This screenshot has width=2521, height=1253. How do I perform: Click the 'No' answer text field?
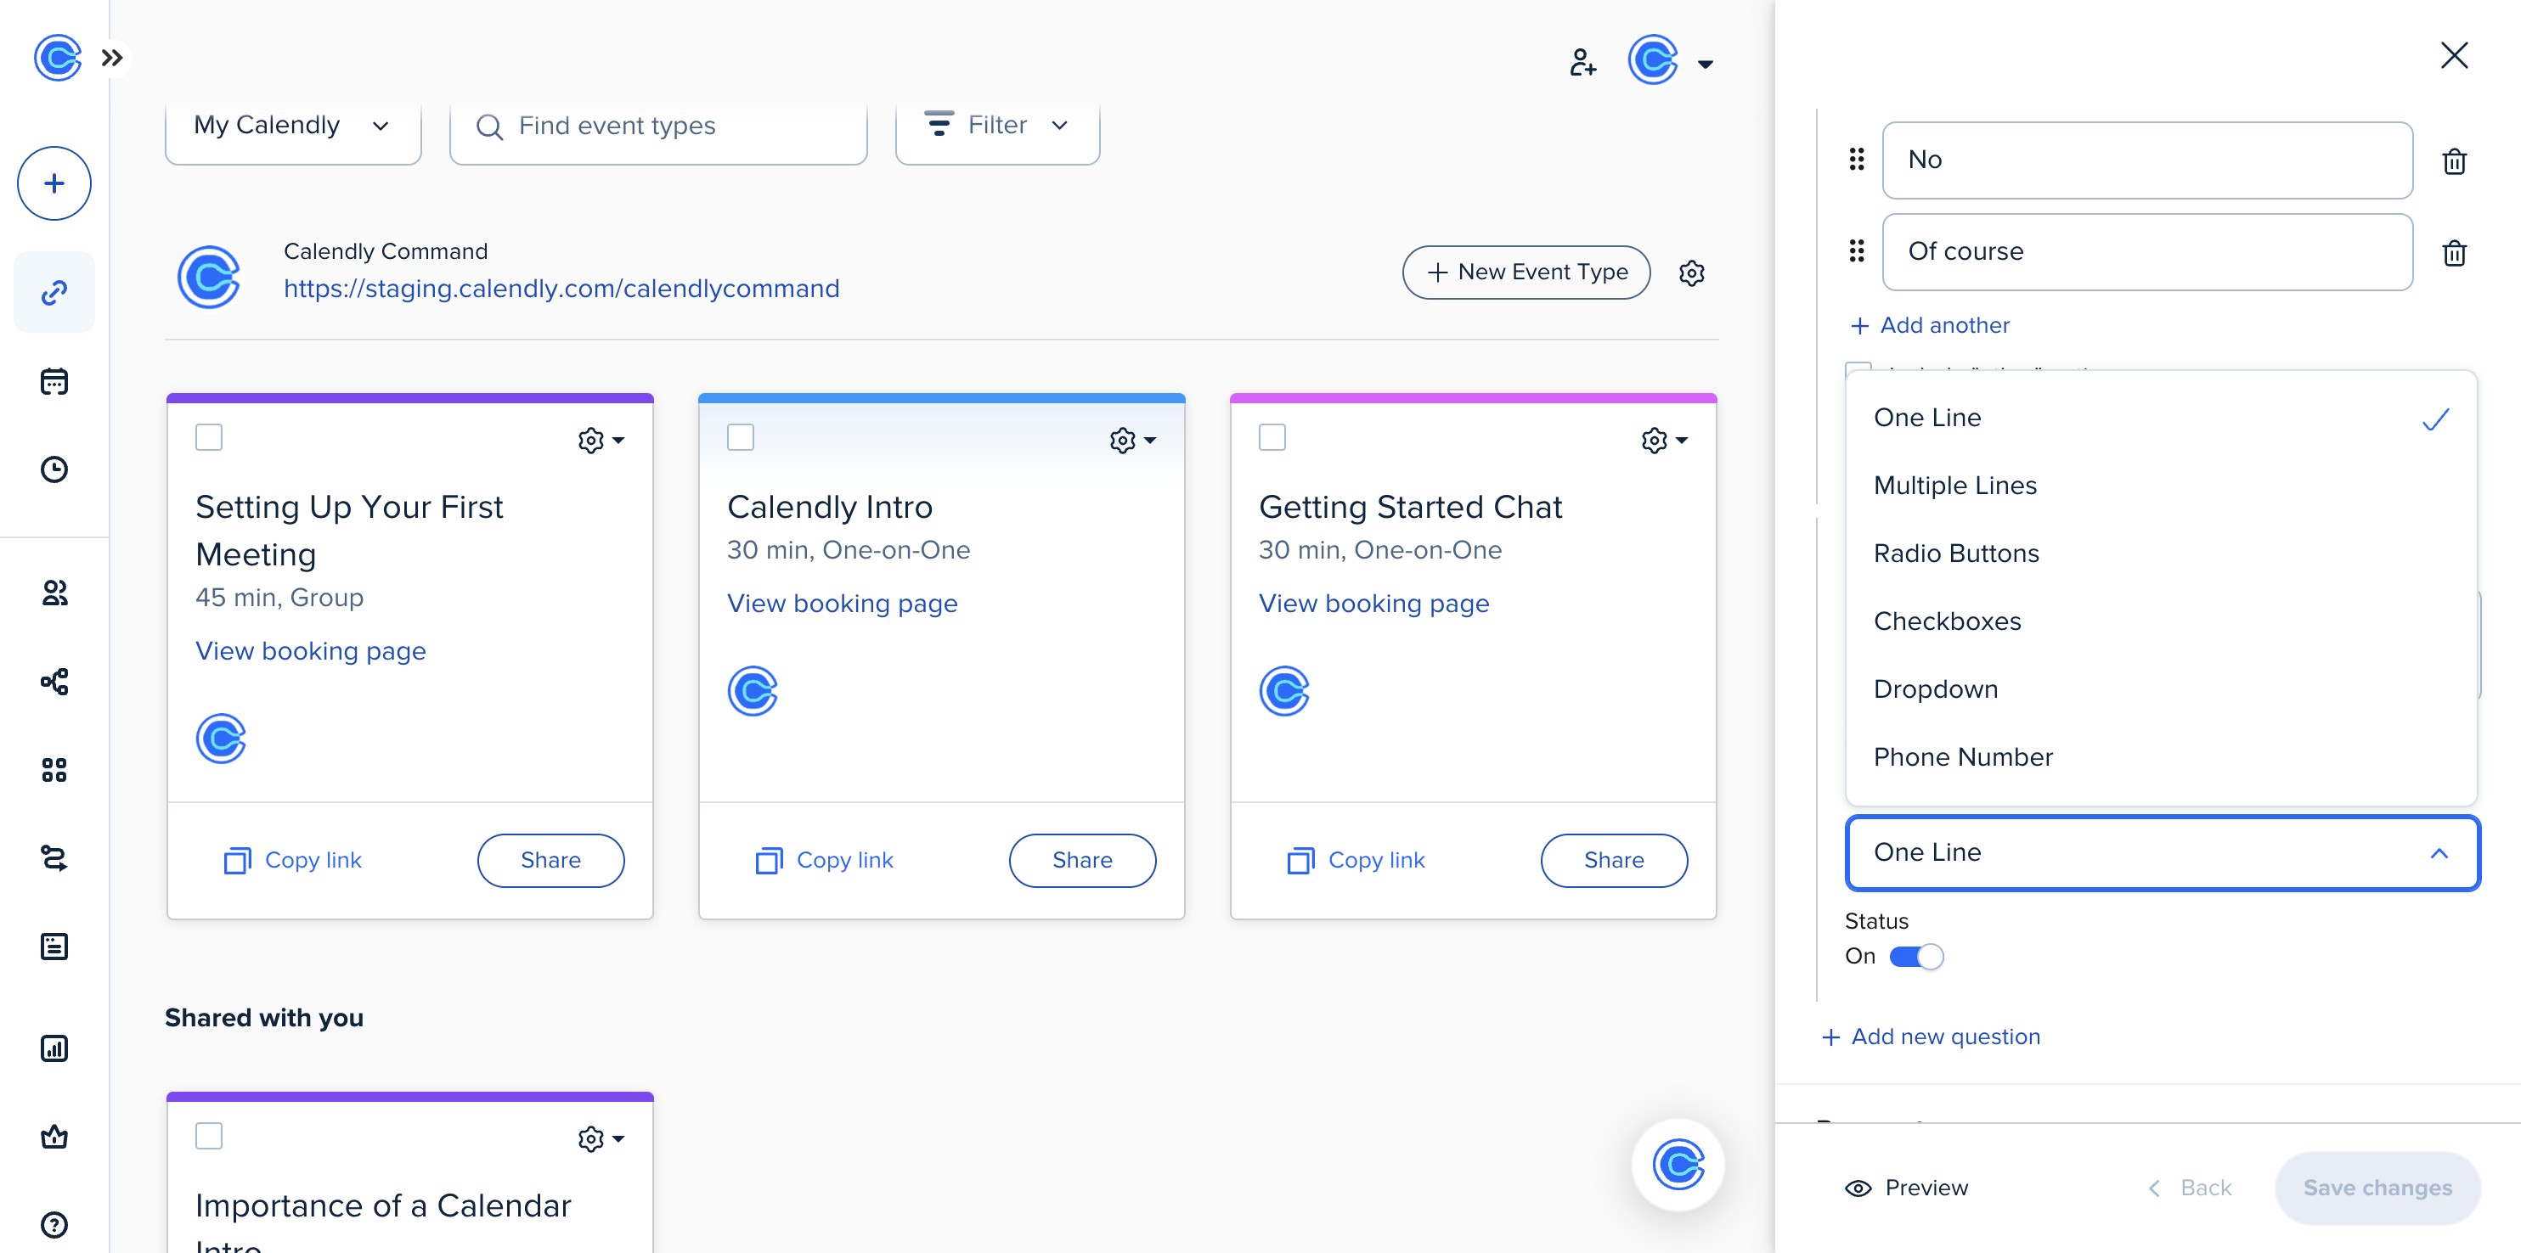[x=2147, y=160]
